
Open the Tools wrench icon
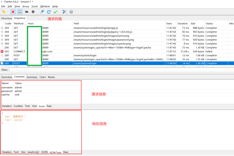pos(64,12)
